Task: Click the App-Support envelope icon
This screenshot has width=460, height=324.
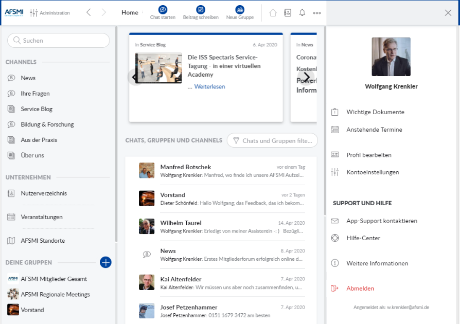Action: (335, 221)
